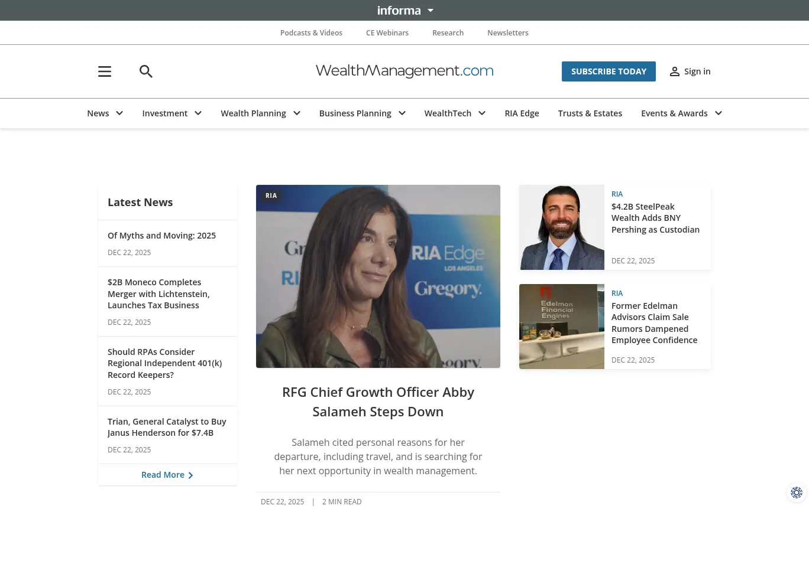
Task: Open cookie preferences via bottom-right icon
Action: pos(797,492)
